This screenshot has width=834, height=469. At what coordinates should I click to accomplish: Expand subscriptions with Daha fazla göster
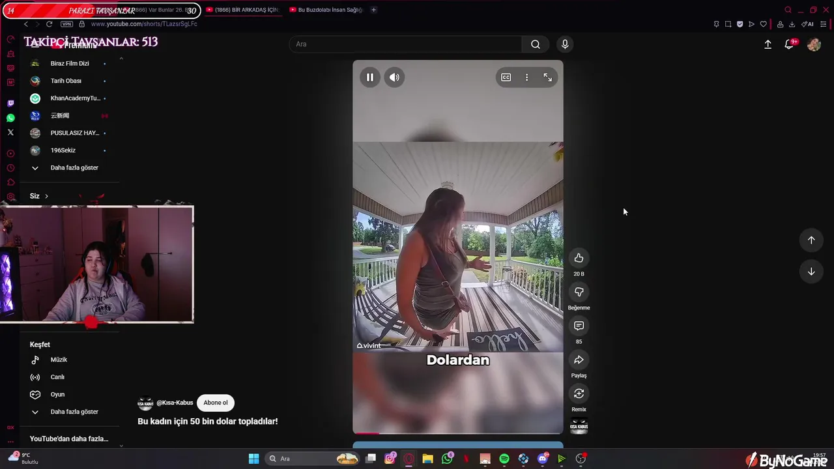point(74,168)
